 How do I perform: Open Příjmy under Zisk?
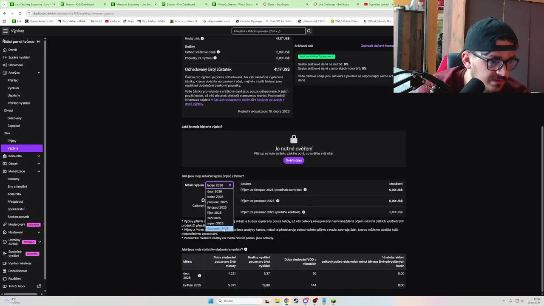click(x=12, y=141)
